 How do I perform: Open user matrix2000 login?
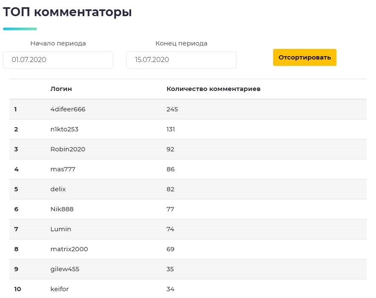coord(69,249)
